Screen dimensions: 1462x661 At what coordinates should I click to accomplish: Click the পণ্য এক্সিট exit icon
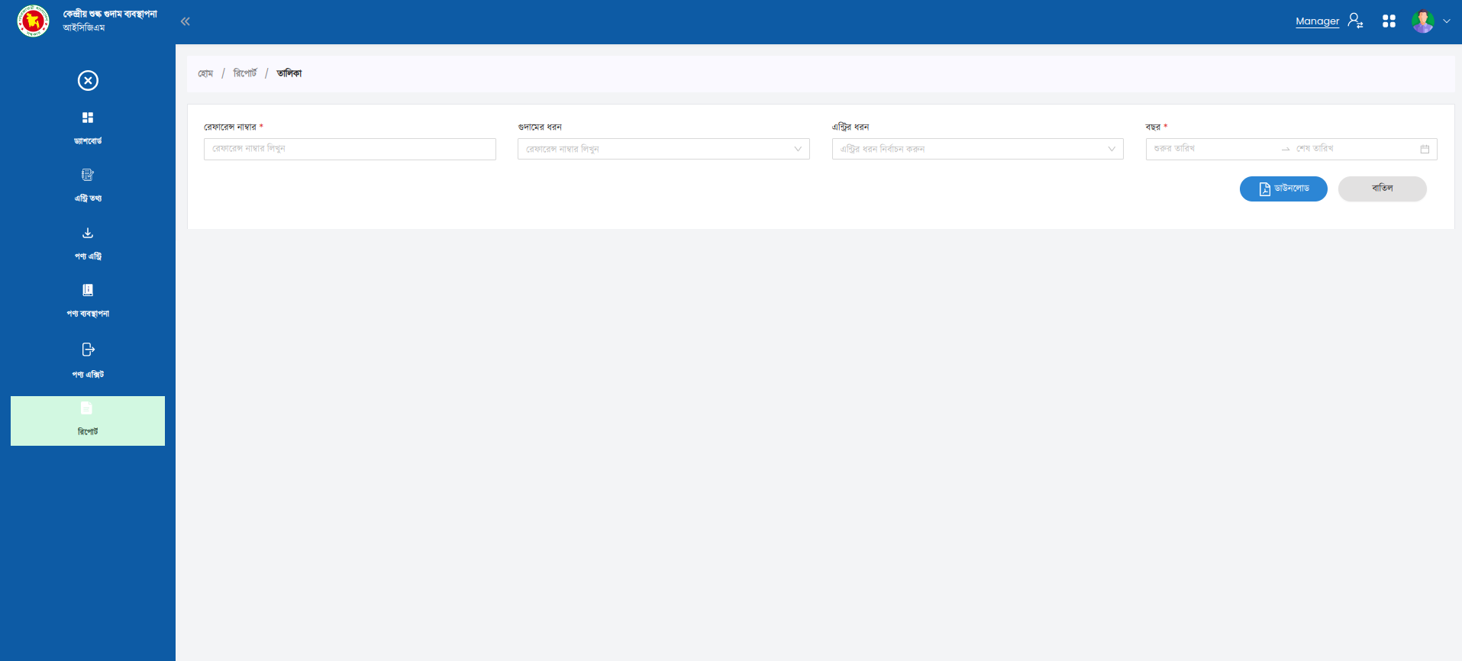(x=88, y=350)
